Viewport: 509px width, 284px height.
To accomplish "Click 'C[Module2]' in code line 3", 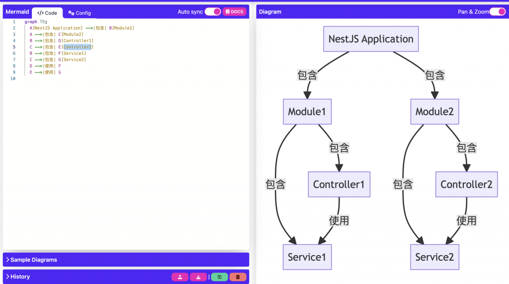I will (x=71, y=34).
